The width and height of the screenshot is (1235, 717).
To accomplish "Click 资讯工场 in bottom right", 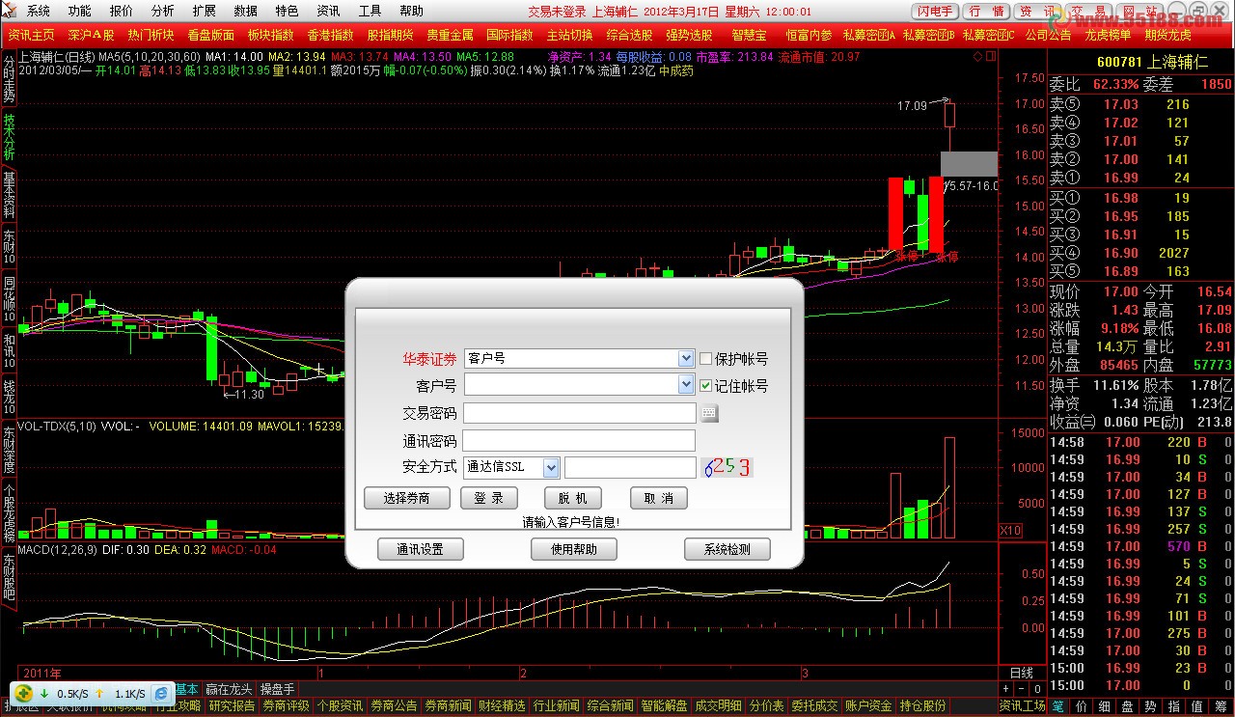I will pos(1022,706).
